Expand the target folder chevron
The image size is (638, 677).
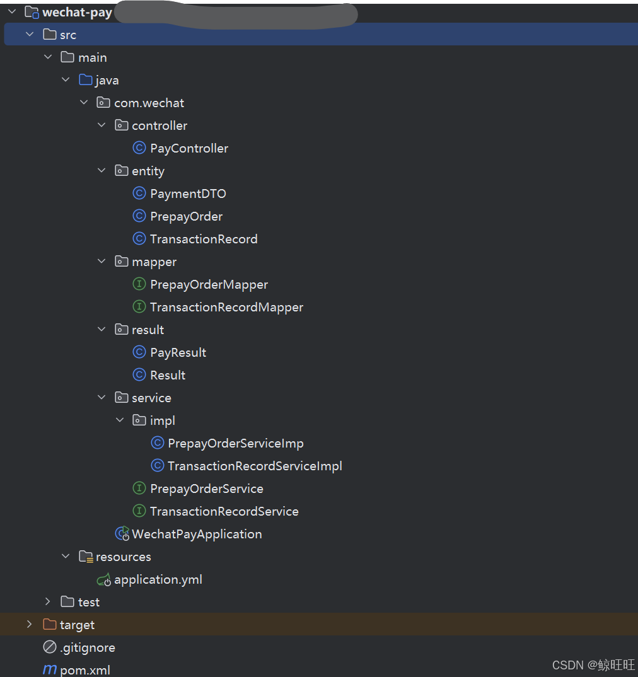point(30,624)
